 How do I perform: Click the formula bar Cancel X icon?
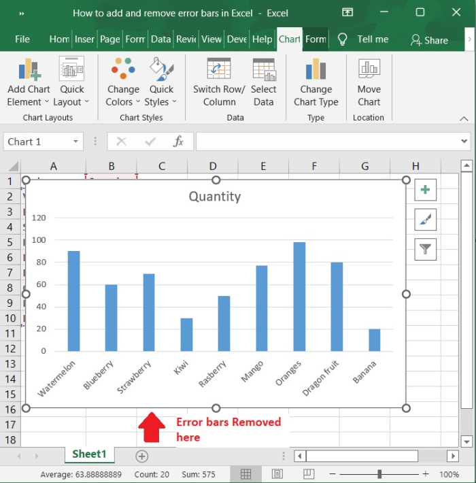(121, 141)
